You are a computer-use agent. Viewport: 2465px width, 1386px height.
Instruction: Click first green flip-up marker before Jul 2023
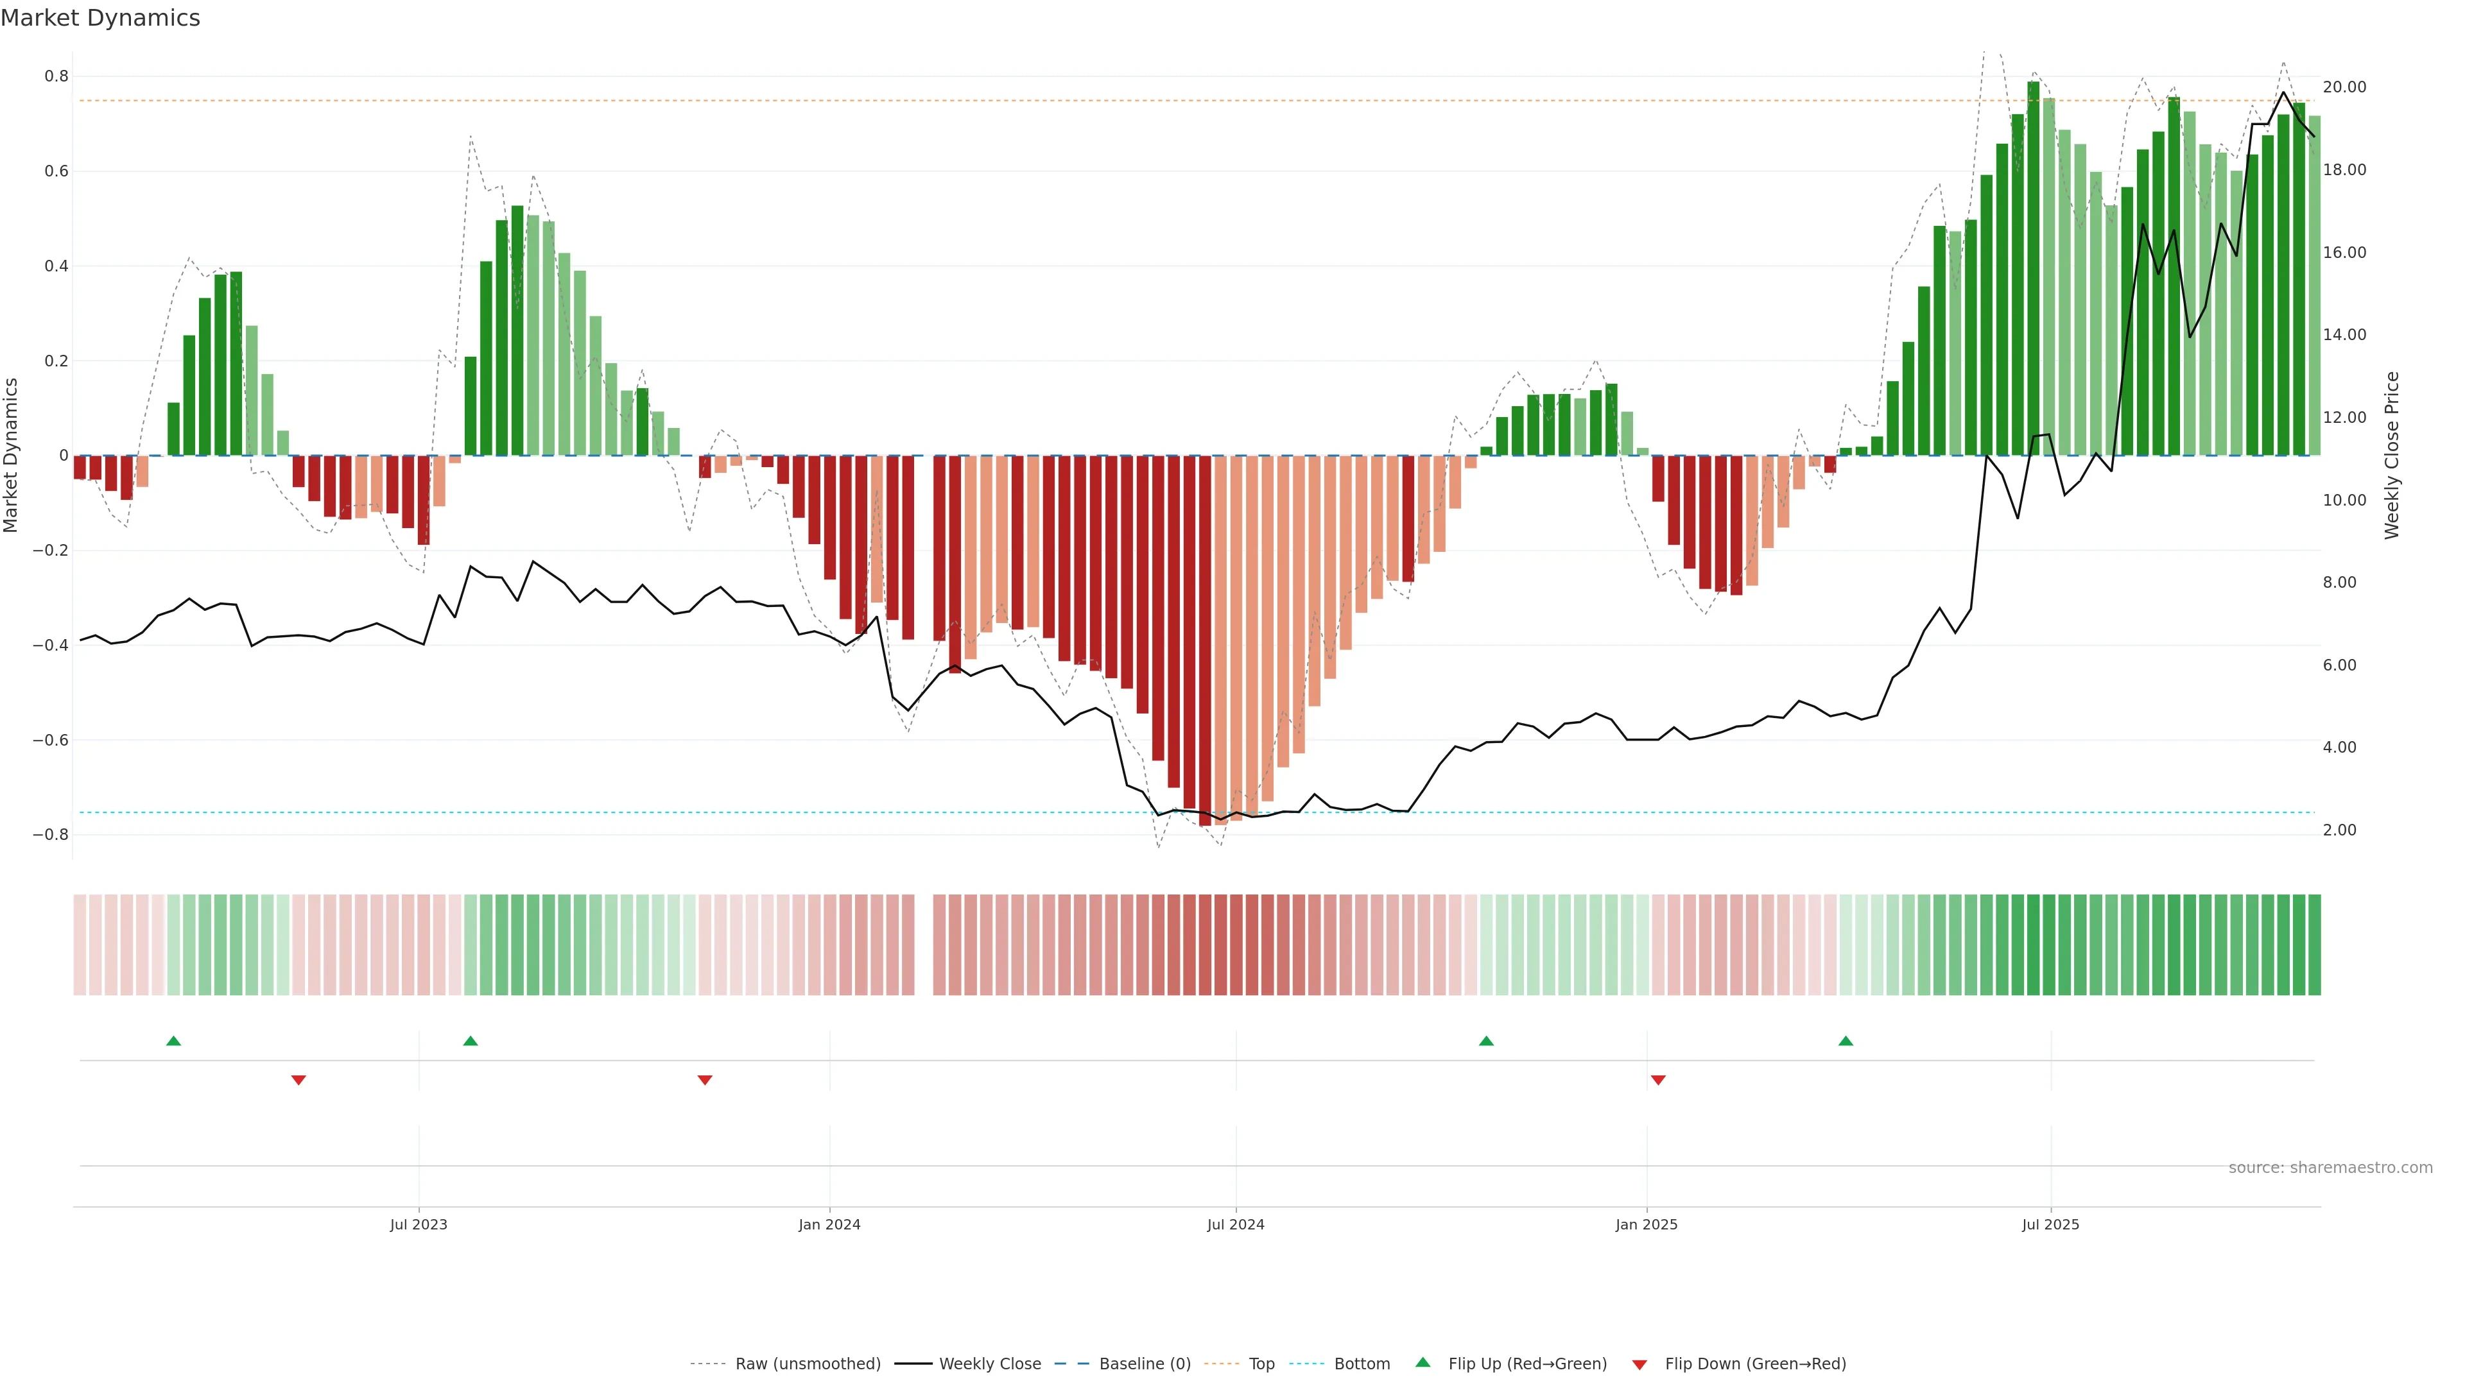pos(173,1041)
